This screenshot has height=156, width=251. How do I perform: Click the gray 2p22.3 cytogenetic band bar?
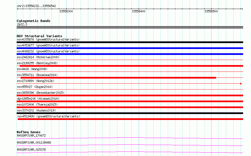point(130,27)
